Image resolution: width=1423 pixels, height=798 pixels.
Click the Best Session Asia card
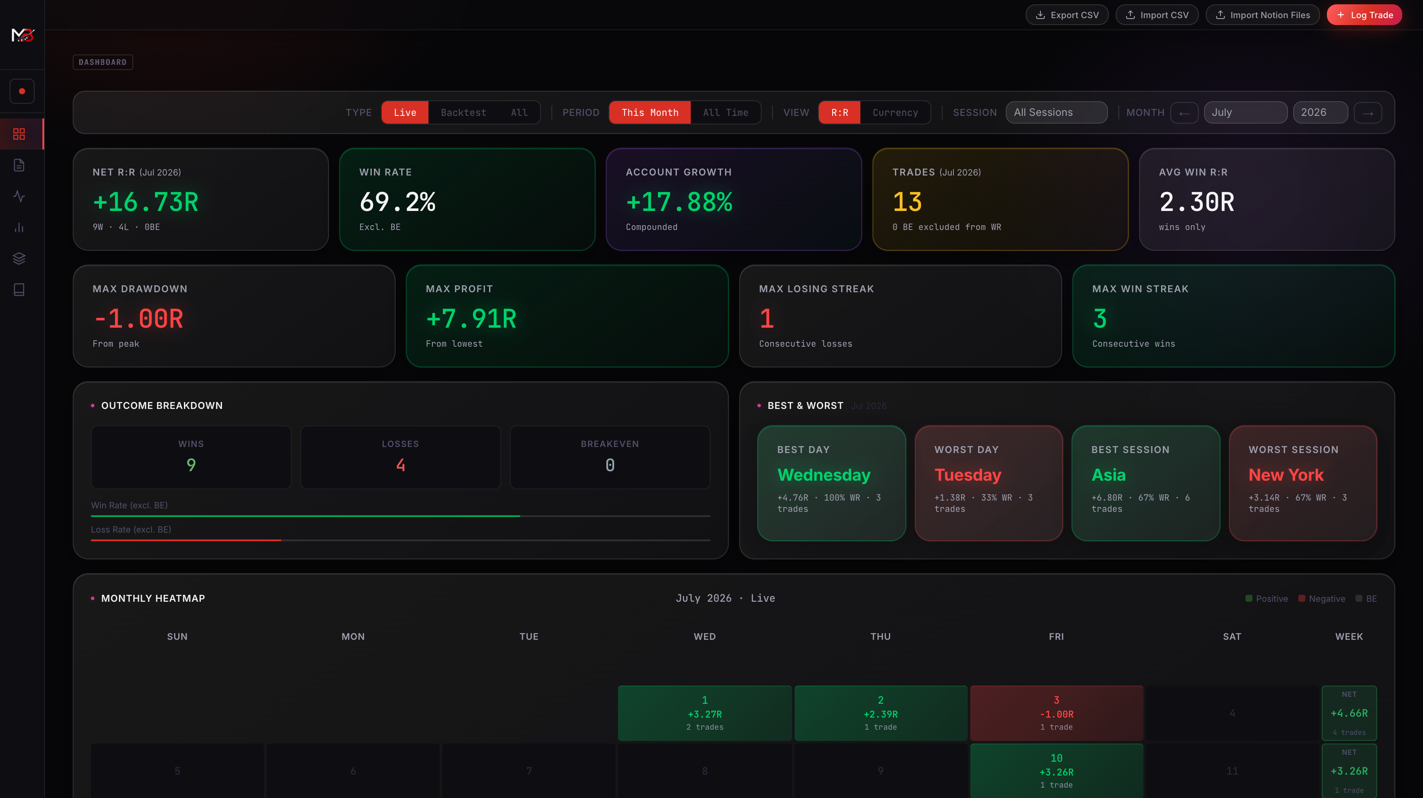coord(1146,483)
